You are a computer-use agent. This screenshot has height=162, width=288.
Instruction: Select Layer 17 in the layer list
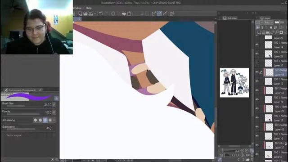pyautogui.click(x=275, y=63)
